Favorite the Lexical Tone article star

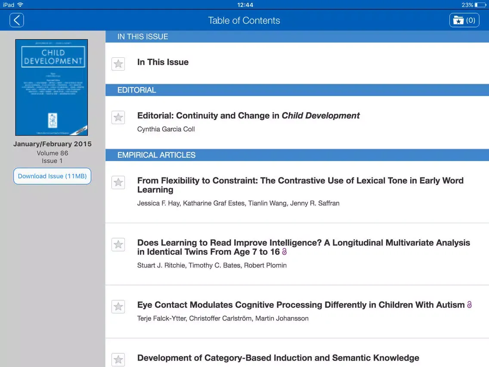(118, 183)
